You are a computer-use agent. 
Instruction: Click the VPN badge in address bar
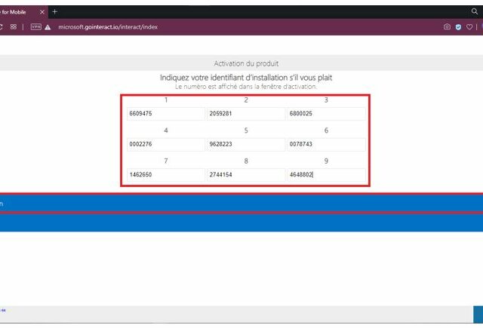pyautogui.click(x=35, y=26)
